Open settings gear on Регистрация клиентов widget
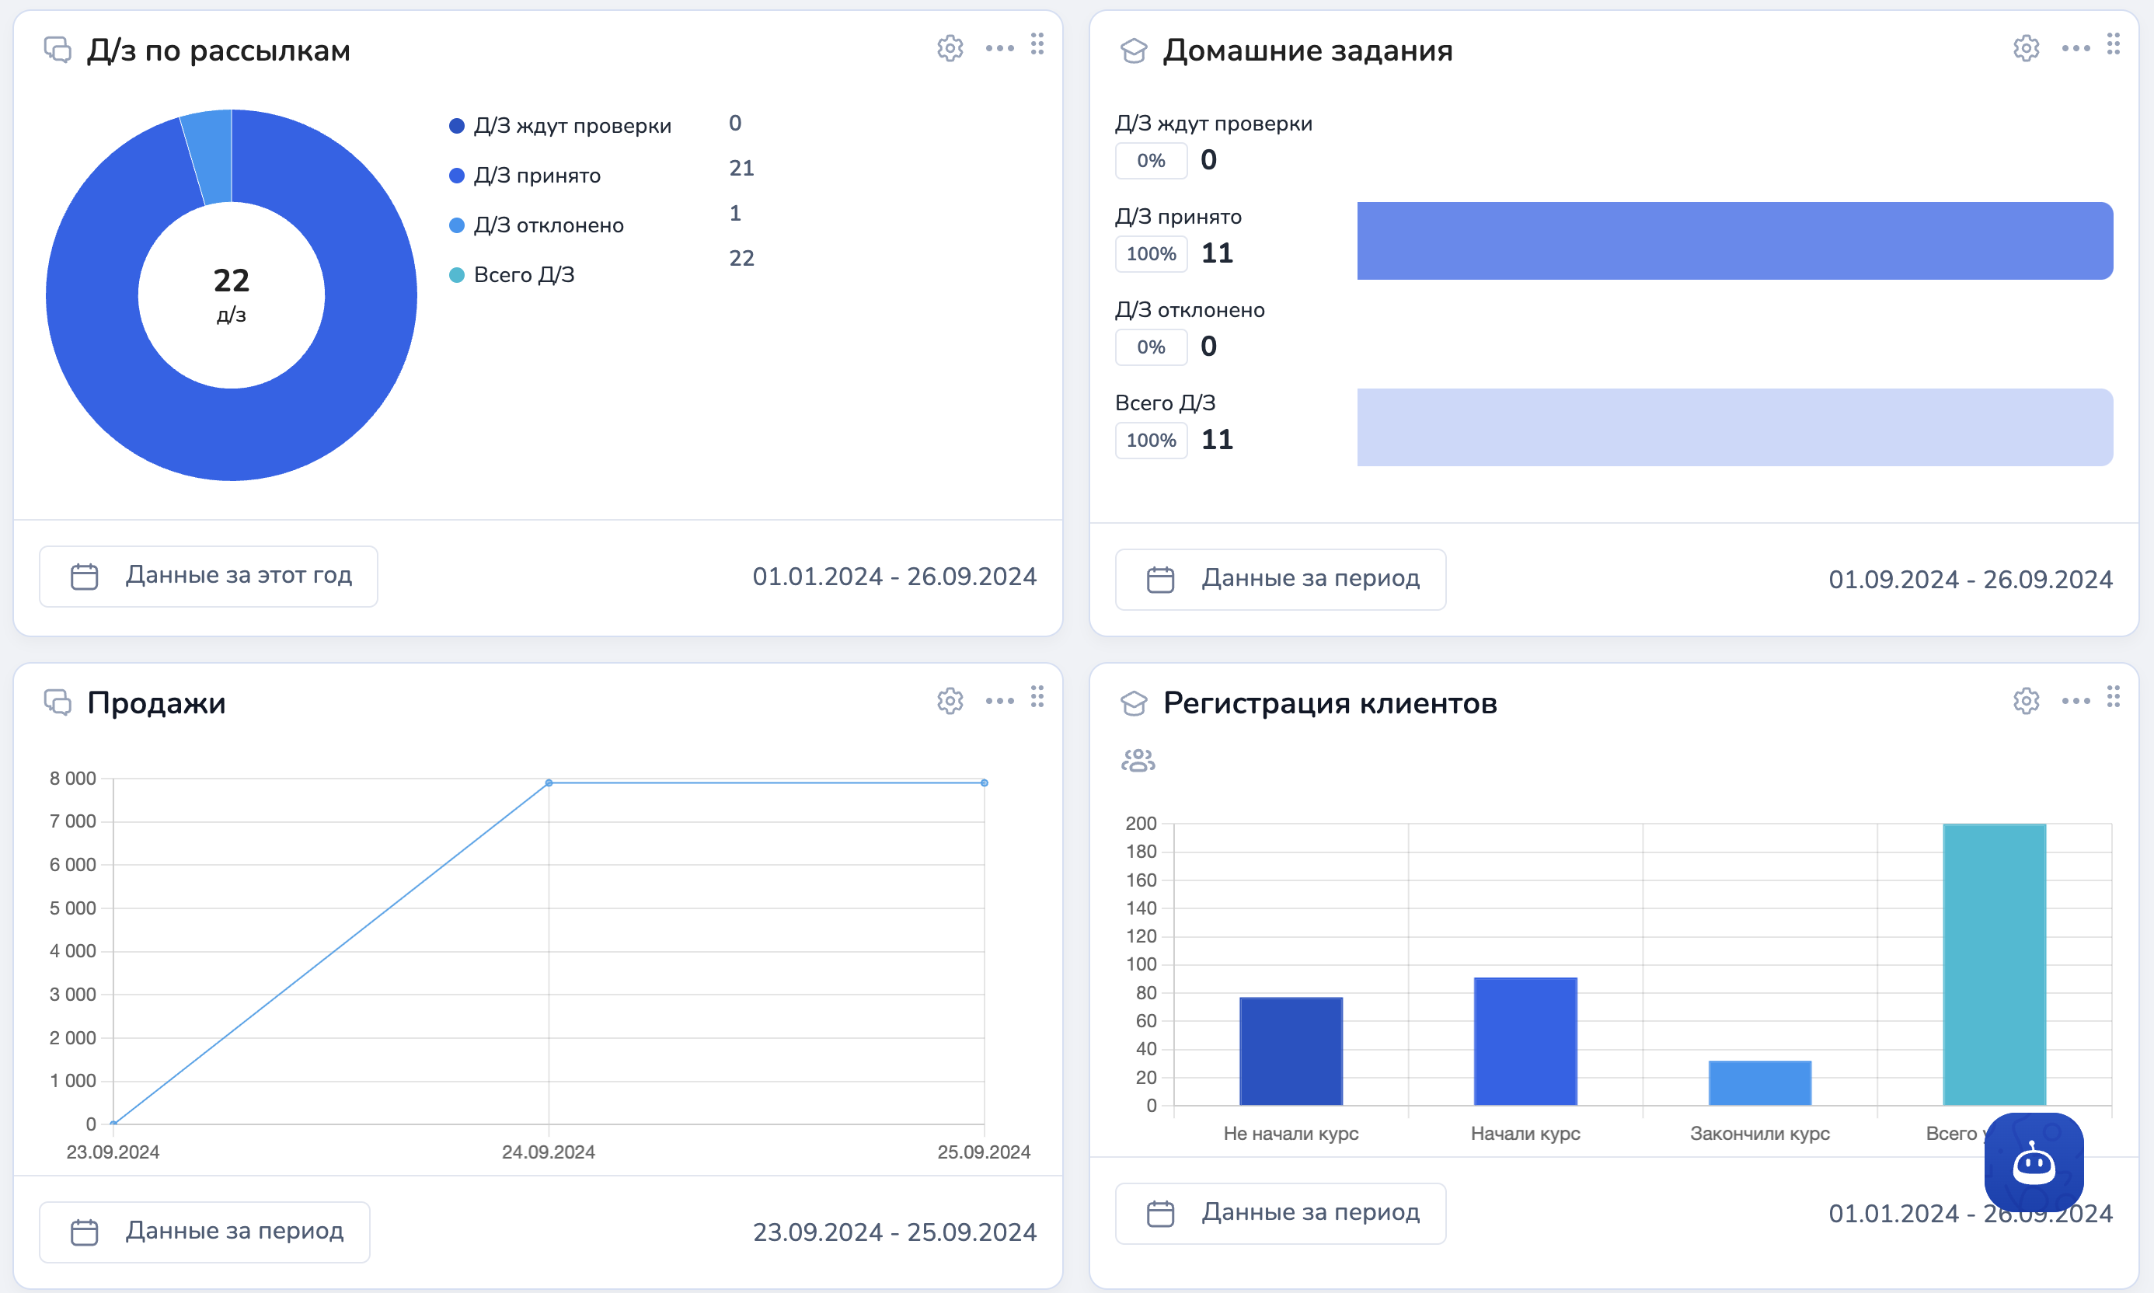This screenshot has height=1293, width=2154. coord(2026,701)
